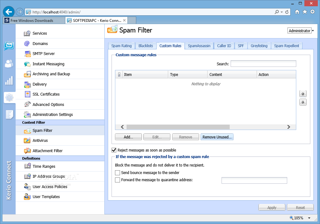320x224 pixels.
Task: Click the Remove button
Action: point(186,137)
